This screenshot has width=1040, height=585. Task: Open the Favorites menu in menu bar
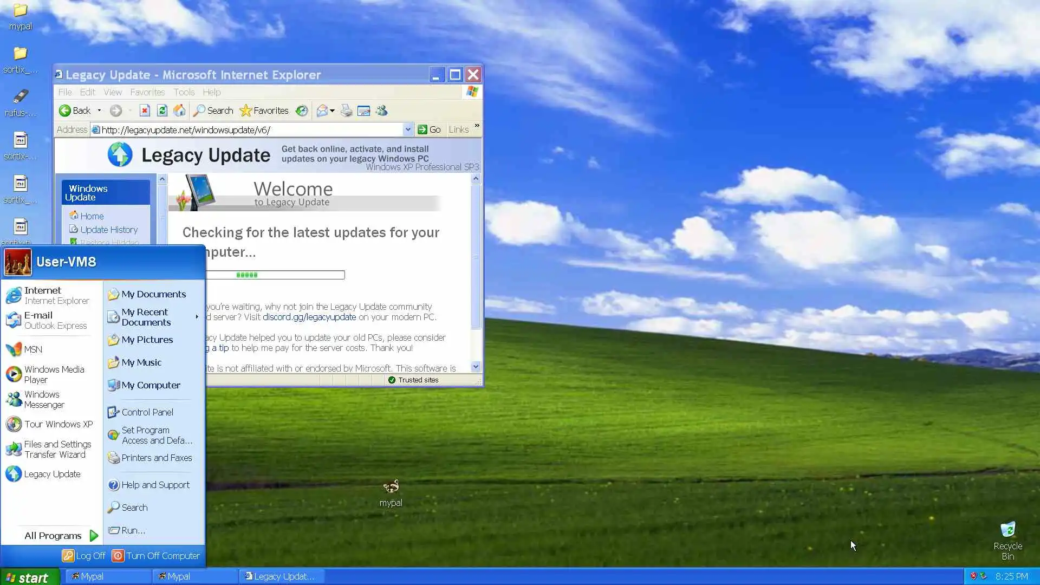pyautogui.click(x=147, y=92)
